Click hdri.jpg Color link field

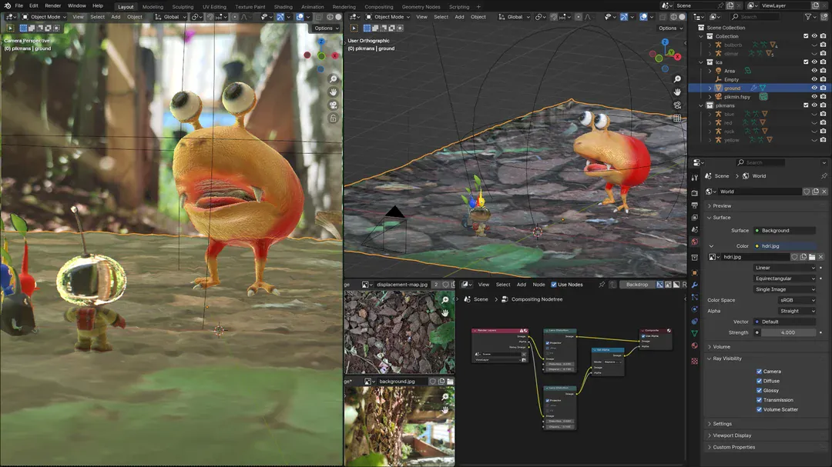click(784, 246)
